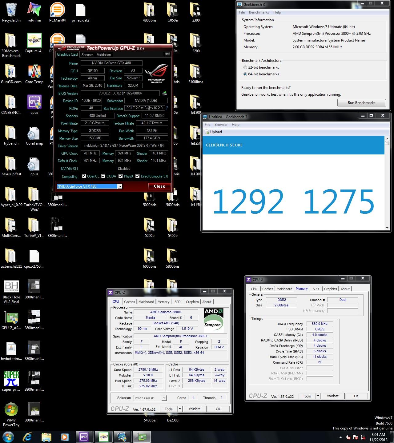Screen dimensions: 394x443
Task: Click Geekbench results scrollbar down arrow
Action: coord(387,228)
